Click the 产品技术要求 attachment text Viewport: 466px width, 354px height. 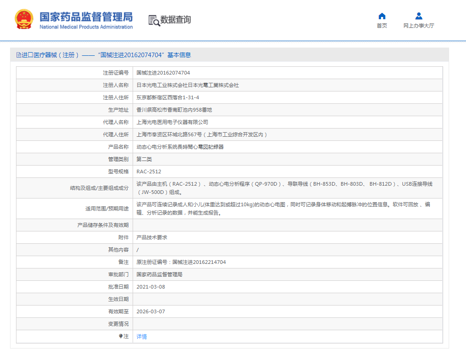tap(153, 237)
